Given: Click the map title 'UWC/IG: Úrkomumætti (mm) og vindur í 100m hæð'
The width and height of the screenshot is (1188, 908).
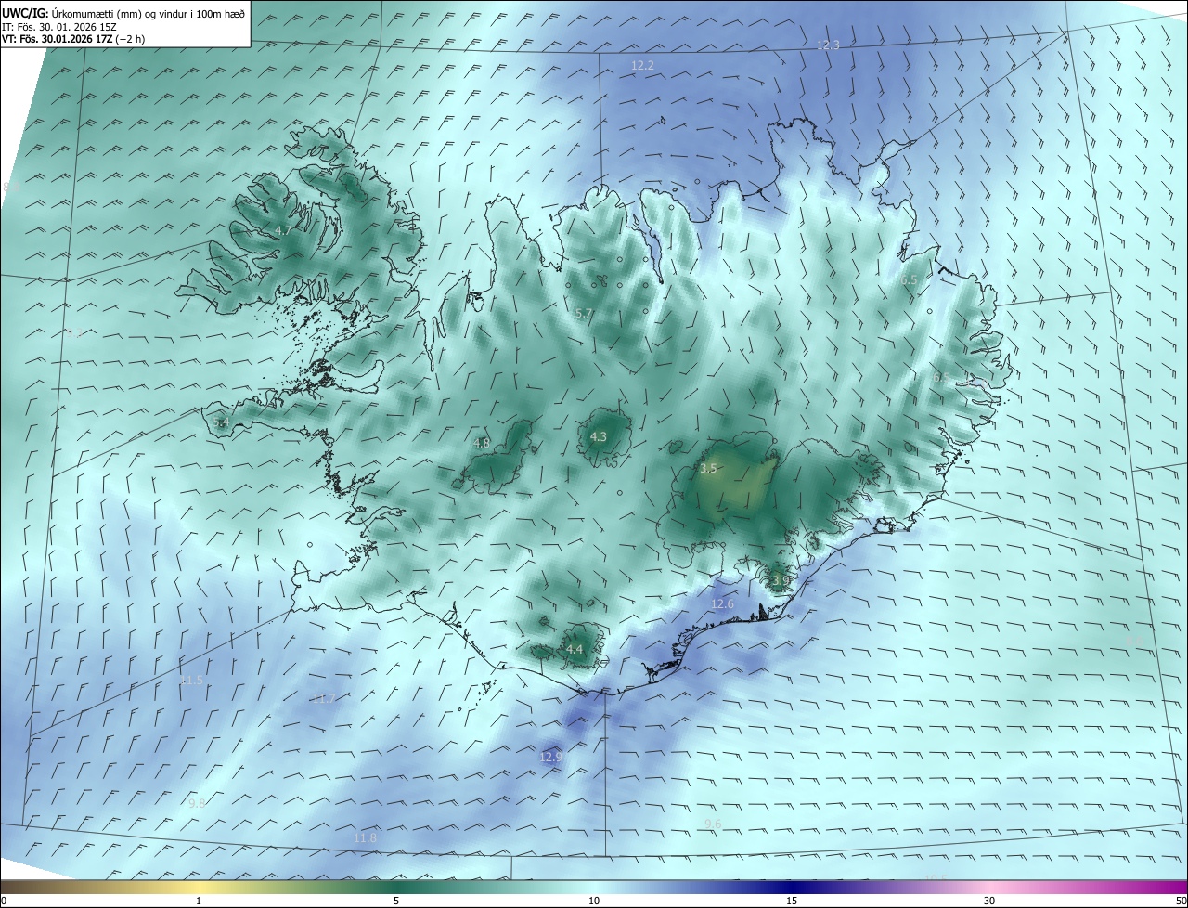Looking at the screenshot, I should (123, 13).
